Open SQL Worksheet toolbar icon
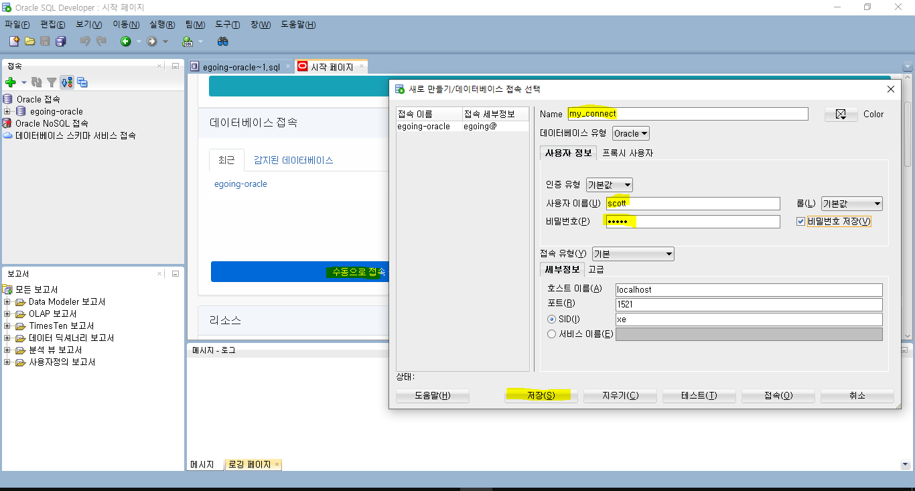915x491 pixels. [188, 42]
